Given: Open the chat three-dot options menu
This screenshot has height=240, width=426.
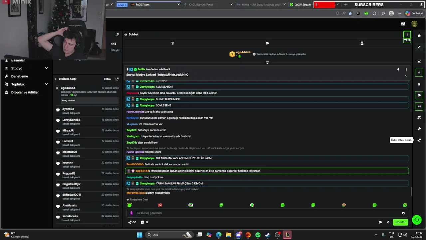Looking at the screenshot, I should click(x=407, y=35).
